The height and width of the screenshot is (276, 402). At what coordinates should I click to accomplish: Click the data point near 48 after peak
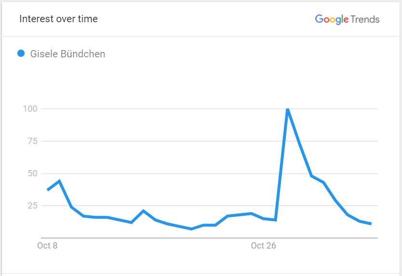point(311,176)
